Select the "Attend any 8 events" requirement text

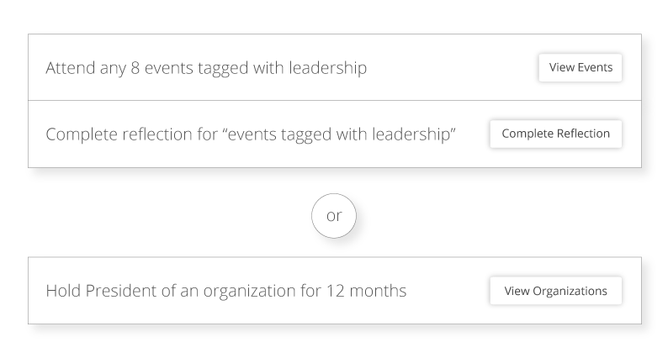point(206,68)
